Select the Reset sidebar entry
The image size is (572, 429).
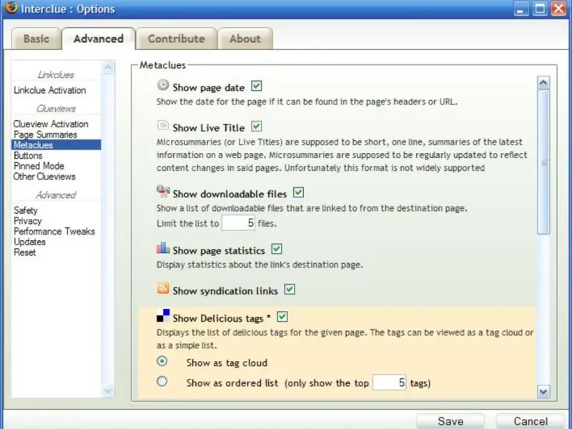pyautogui.click(x=24, y=252)
